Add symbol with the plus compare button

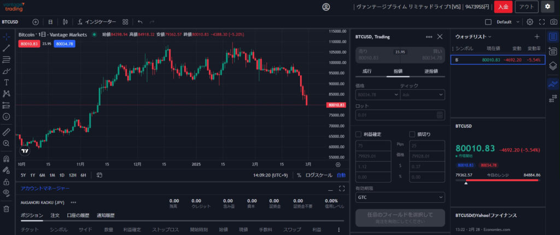point(36,22)
